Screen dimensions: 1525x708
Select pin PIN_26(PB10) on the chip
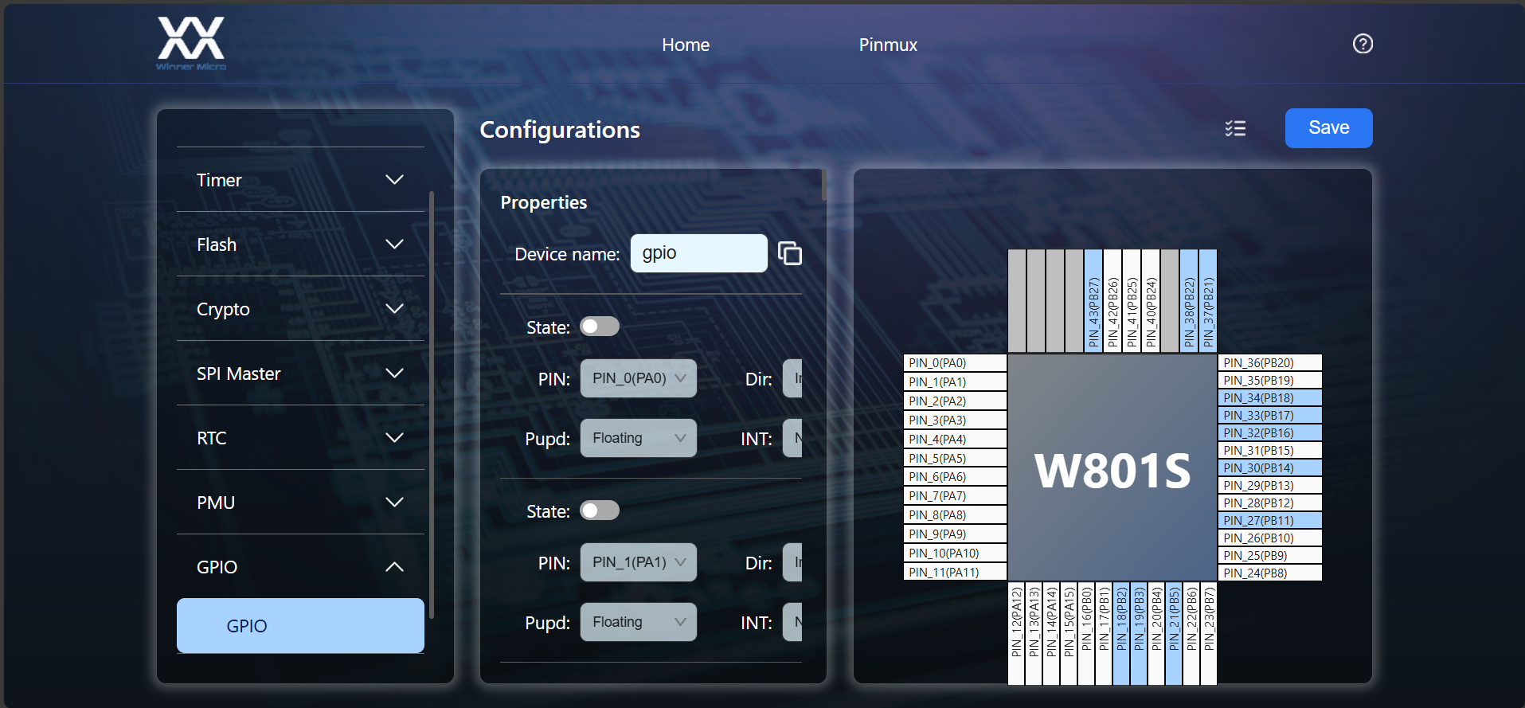tap(1270, 538)
